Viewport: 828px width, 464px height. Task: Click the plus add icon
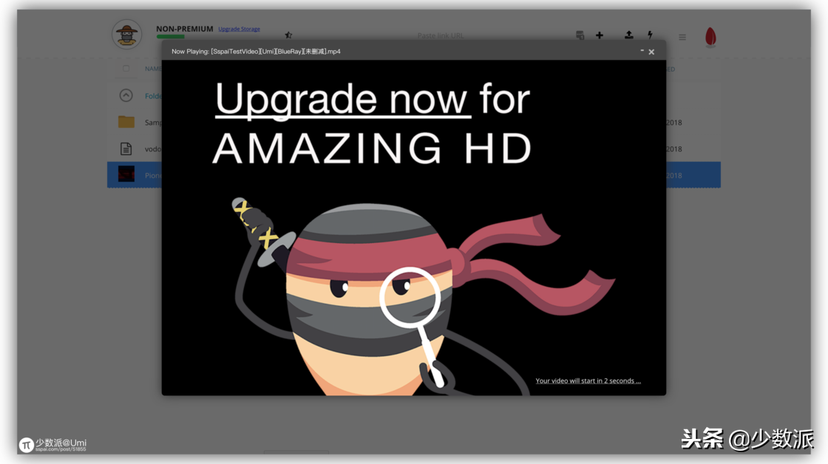click(600, 35)
